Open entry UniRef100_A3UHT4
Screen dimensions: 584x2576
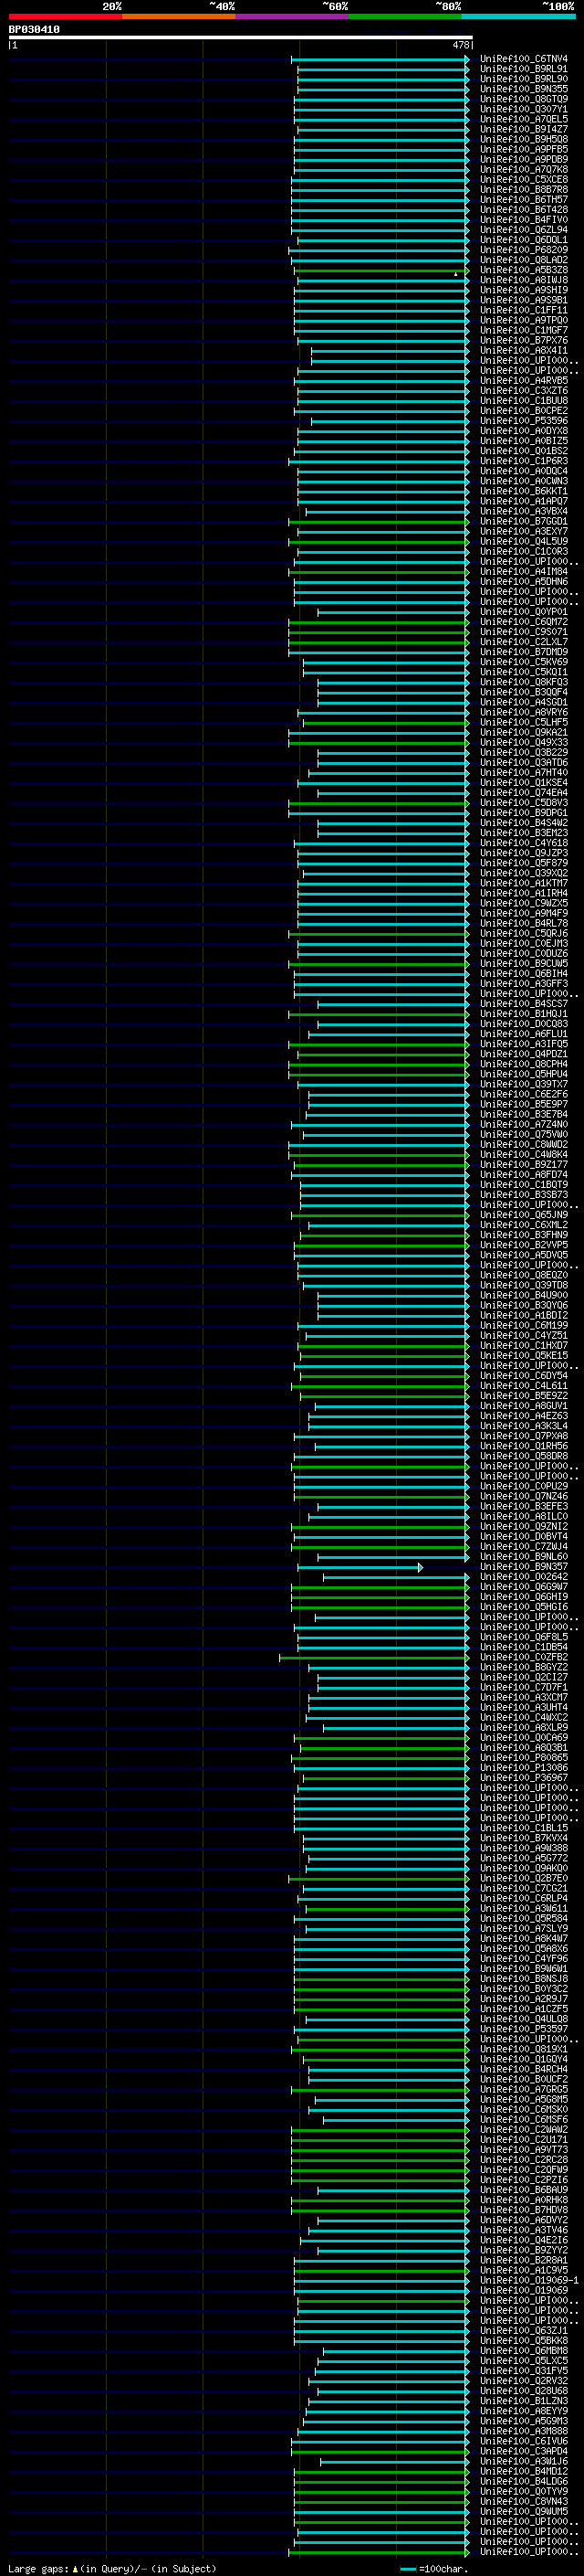[x=524, y=1707]
